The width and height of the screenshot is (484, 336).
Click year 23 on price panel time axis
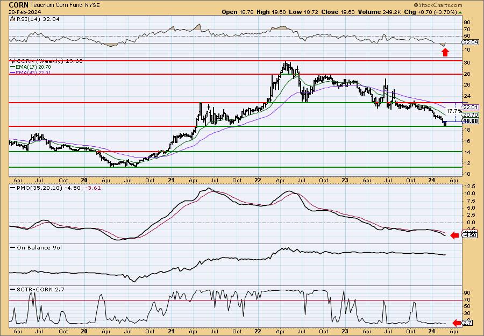click(x=345, y=181)
